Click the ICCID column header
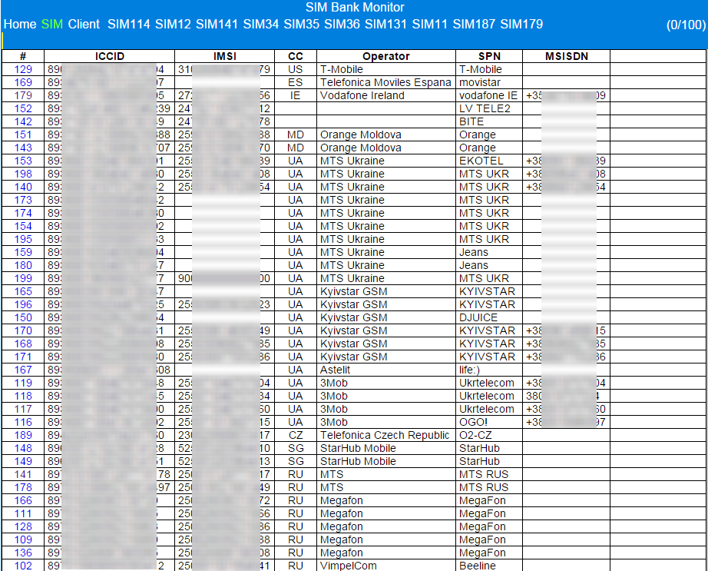708x571 pixels. point(109,56)
